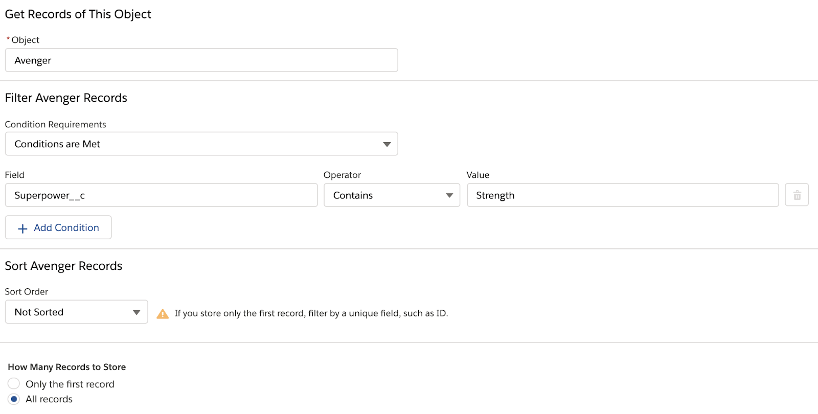
Task: Click the Add Condition button
Action: coord(58,227)
